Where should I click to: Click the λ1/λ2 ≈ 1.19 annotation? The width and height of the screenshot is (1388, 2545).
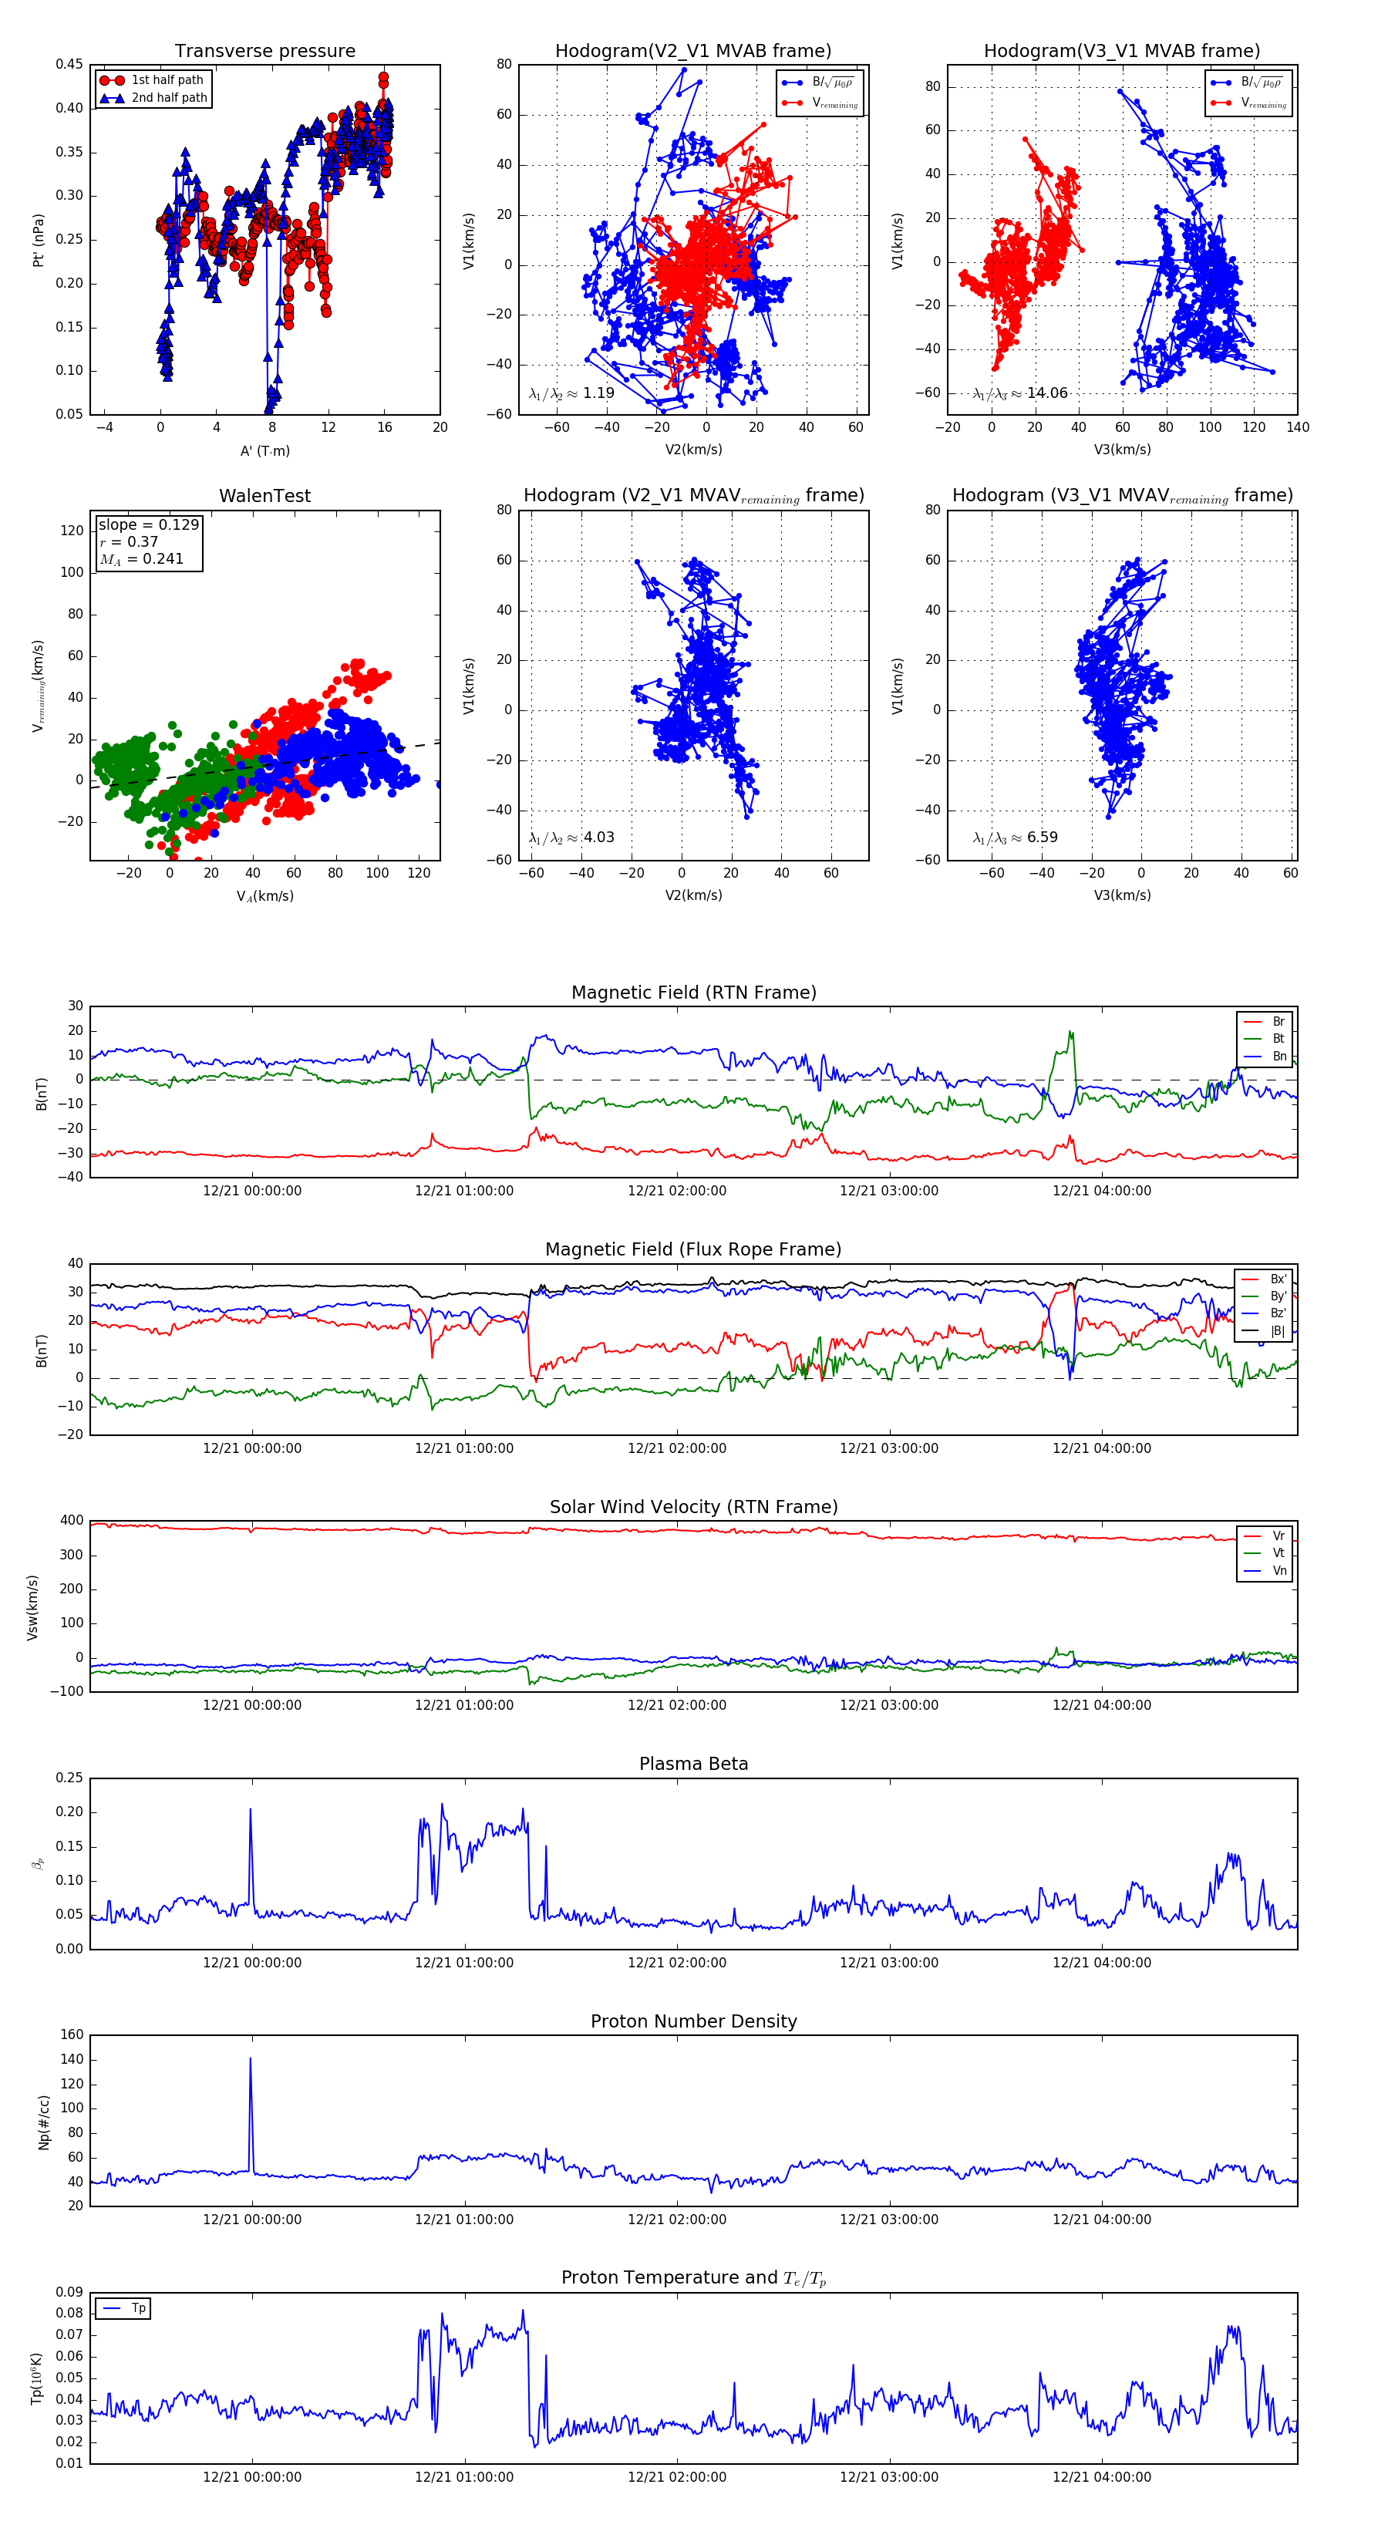click(571, 393)
